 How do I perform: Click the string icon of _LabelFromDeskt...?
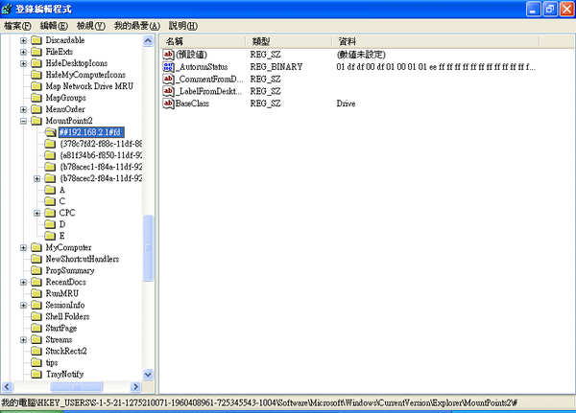click(x=168, y=91)
